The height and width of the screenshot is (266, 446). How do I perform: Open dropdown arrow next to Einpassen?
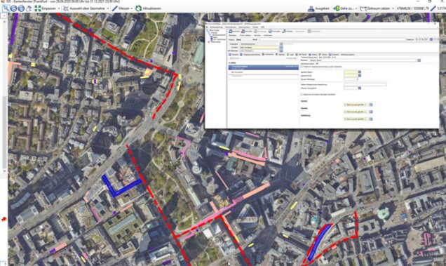coord(59,8)
